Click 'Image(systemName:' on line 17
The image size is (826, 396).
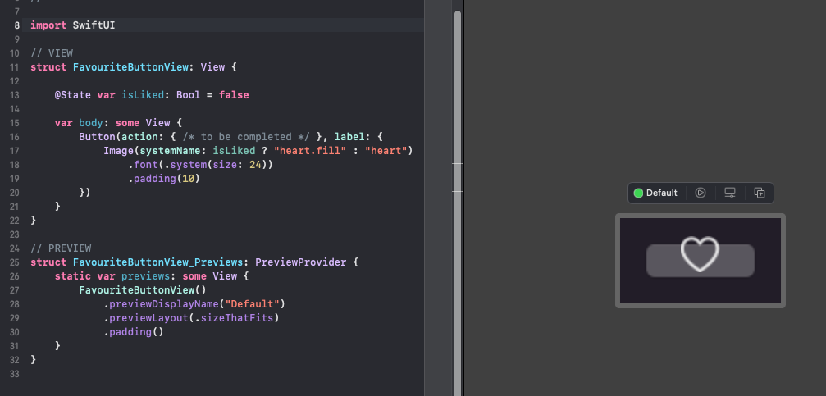coord(155,151)
